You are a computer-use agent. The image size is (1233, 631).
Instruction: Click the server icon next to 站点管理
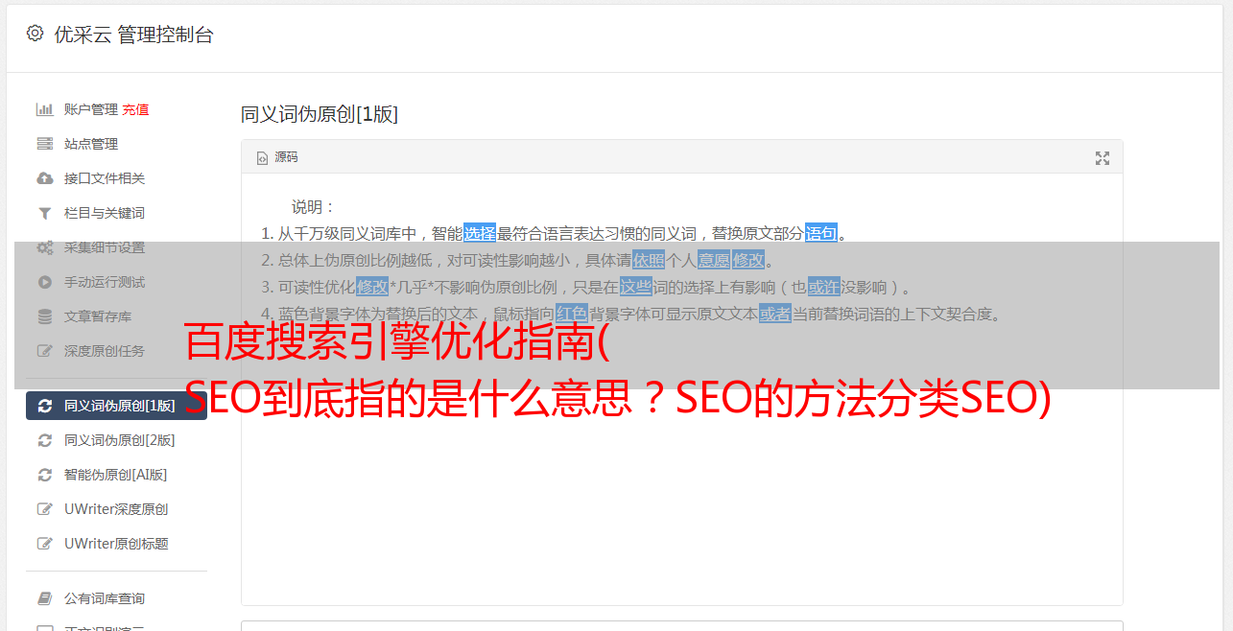pos(44,144)
